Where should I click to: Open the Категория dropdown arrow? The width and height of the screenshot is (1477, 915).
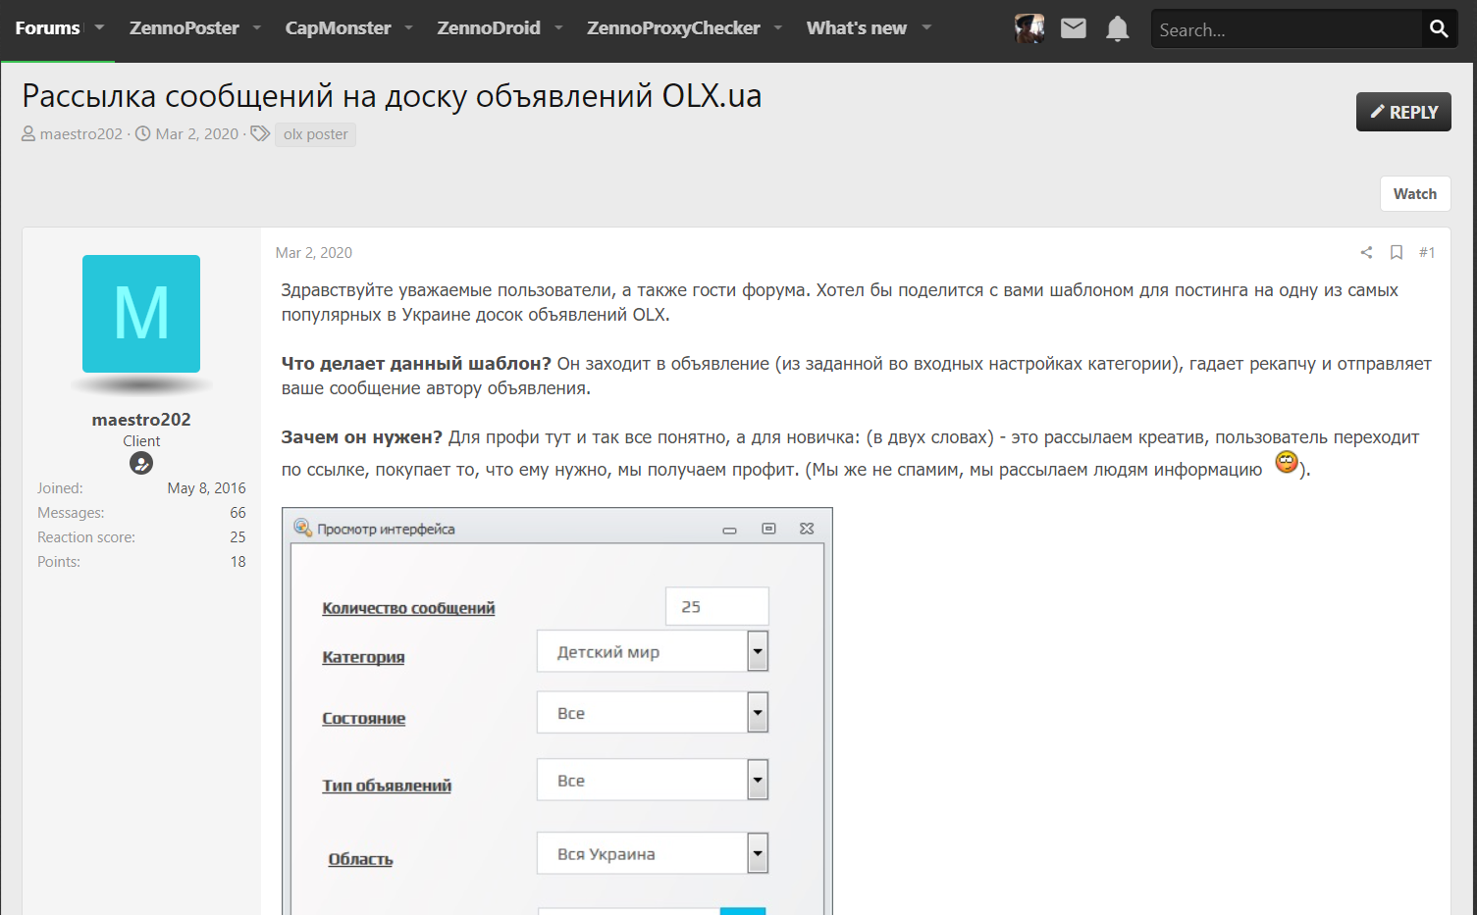758,651
